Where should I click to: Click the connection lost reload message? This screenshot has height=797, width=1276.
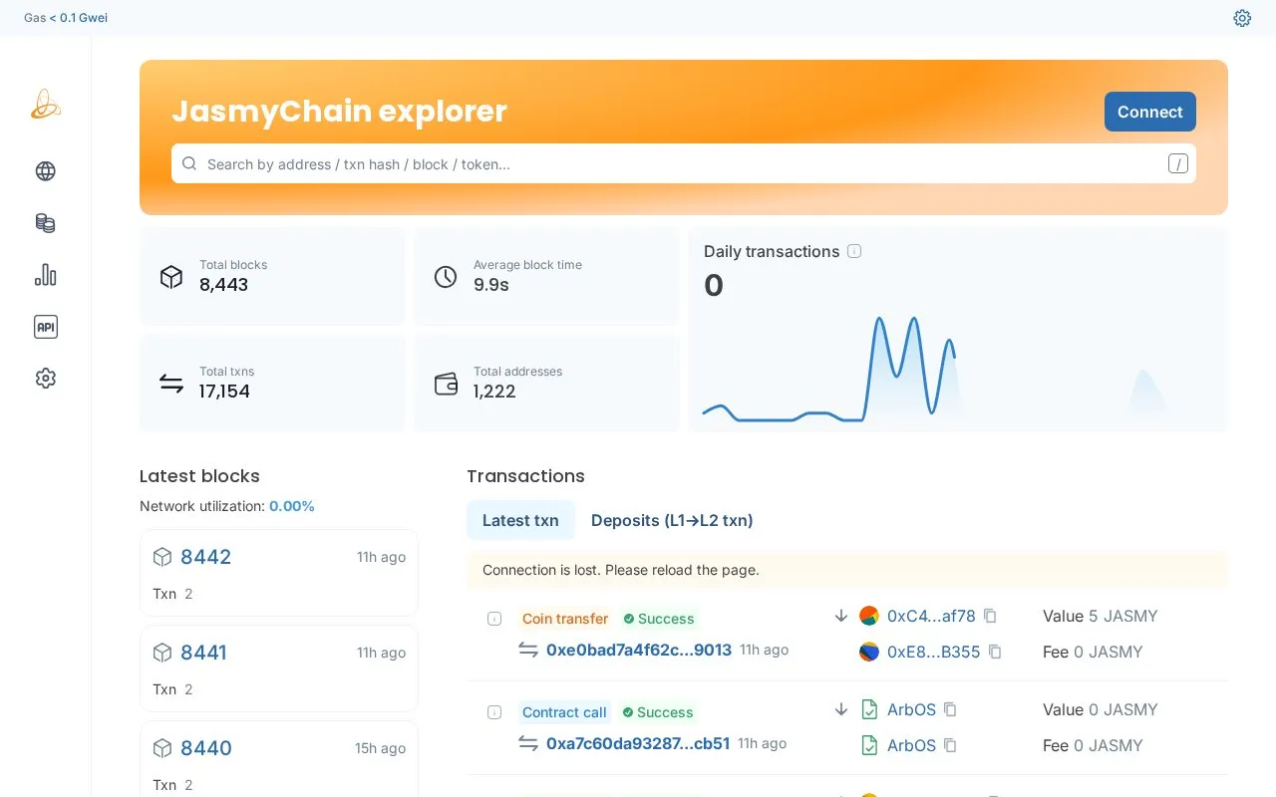click(847, 570)
